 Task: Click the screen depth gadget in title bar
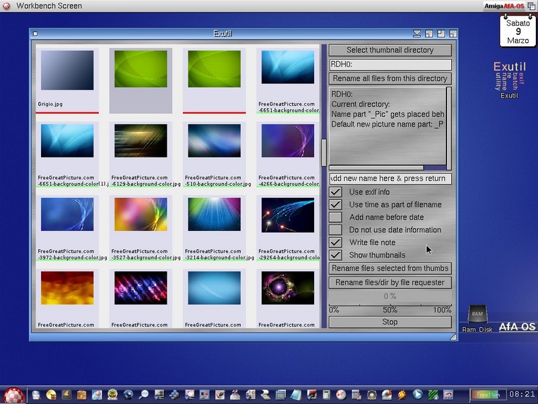(531, 6)
